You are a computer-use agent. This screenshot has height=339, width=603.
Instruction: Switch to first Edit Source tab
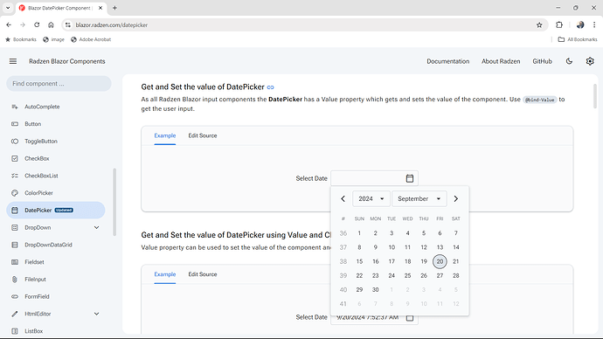[203, 135]
